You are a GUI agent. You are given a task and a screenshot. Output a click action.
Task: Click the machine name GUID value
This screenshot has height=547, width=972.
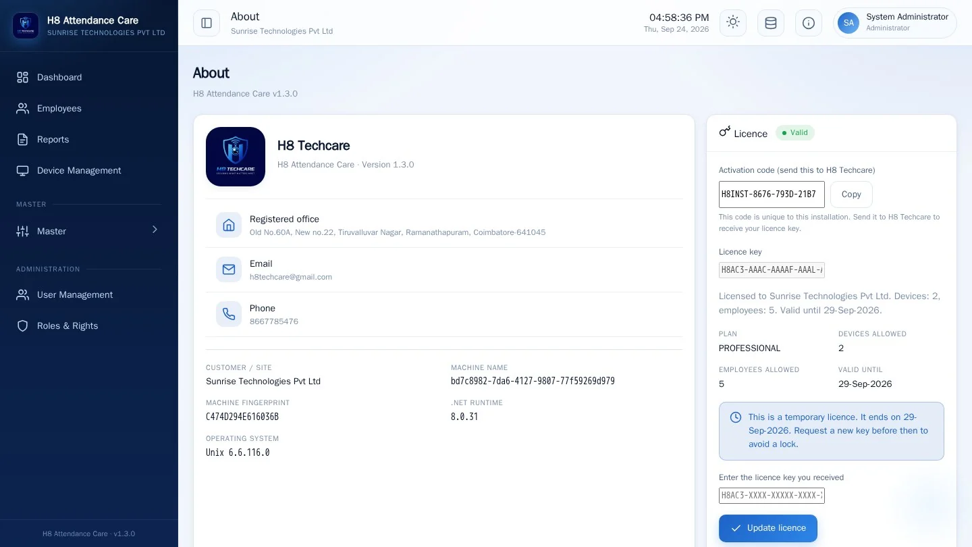click(x=533, y=381)
